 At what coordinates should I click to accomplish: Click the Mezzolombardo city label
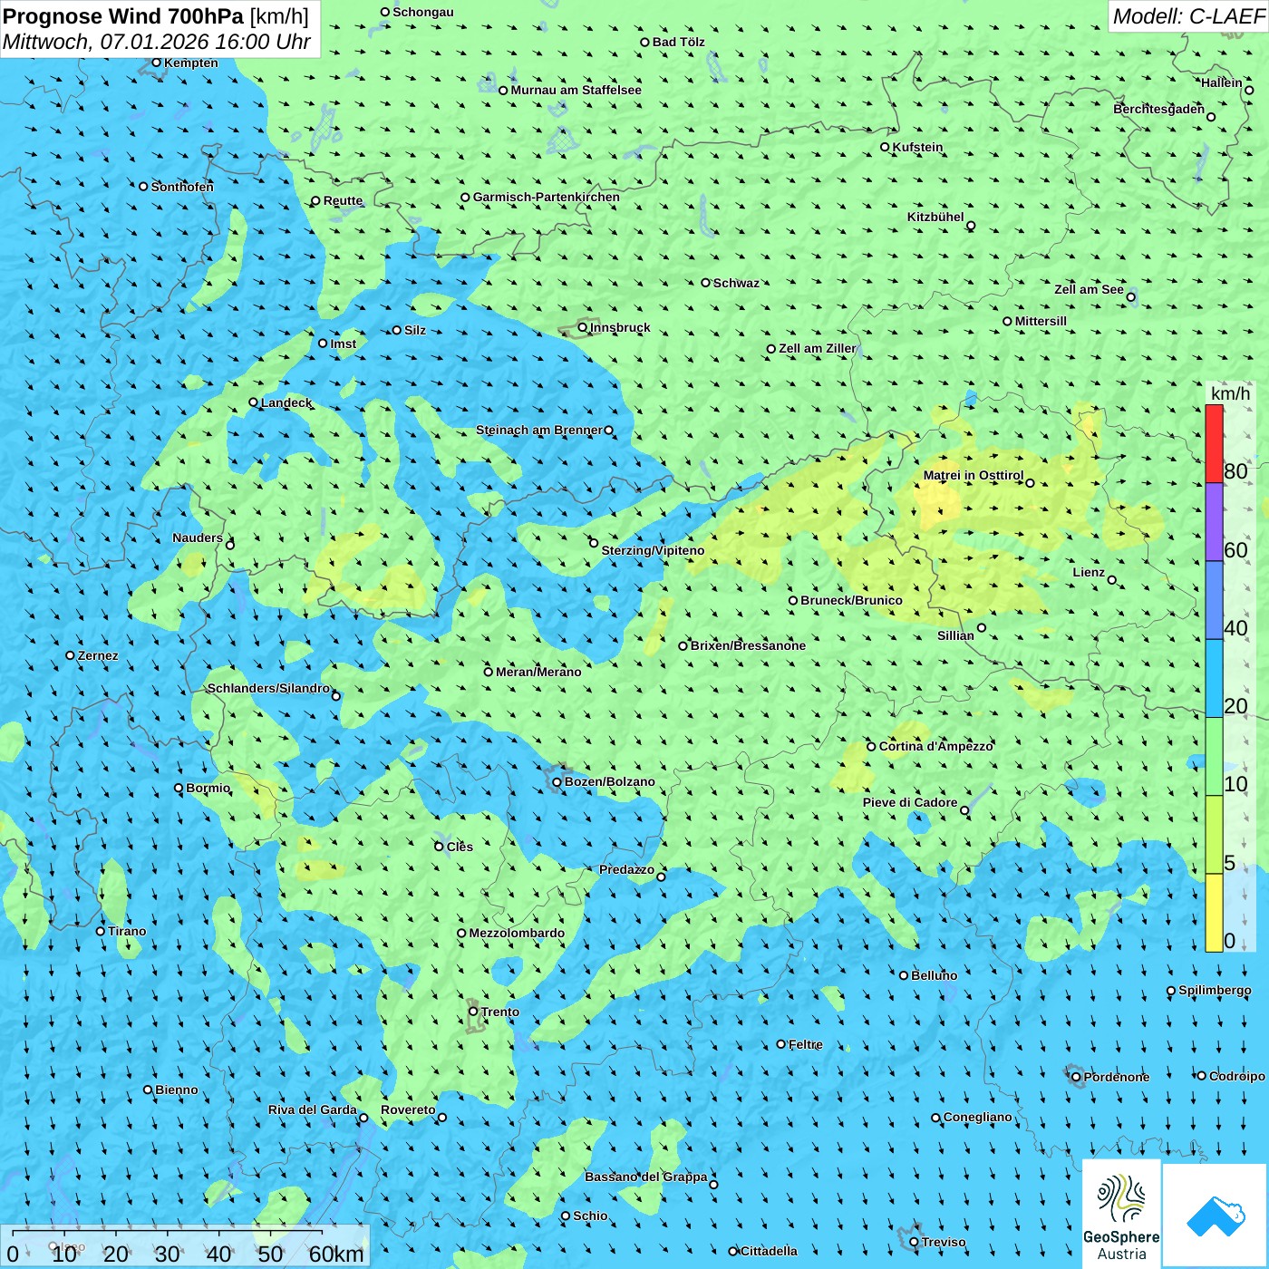pyautogui.click(x=517, y=933)
